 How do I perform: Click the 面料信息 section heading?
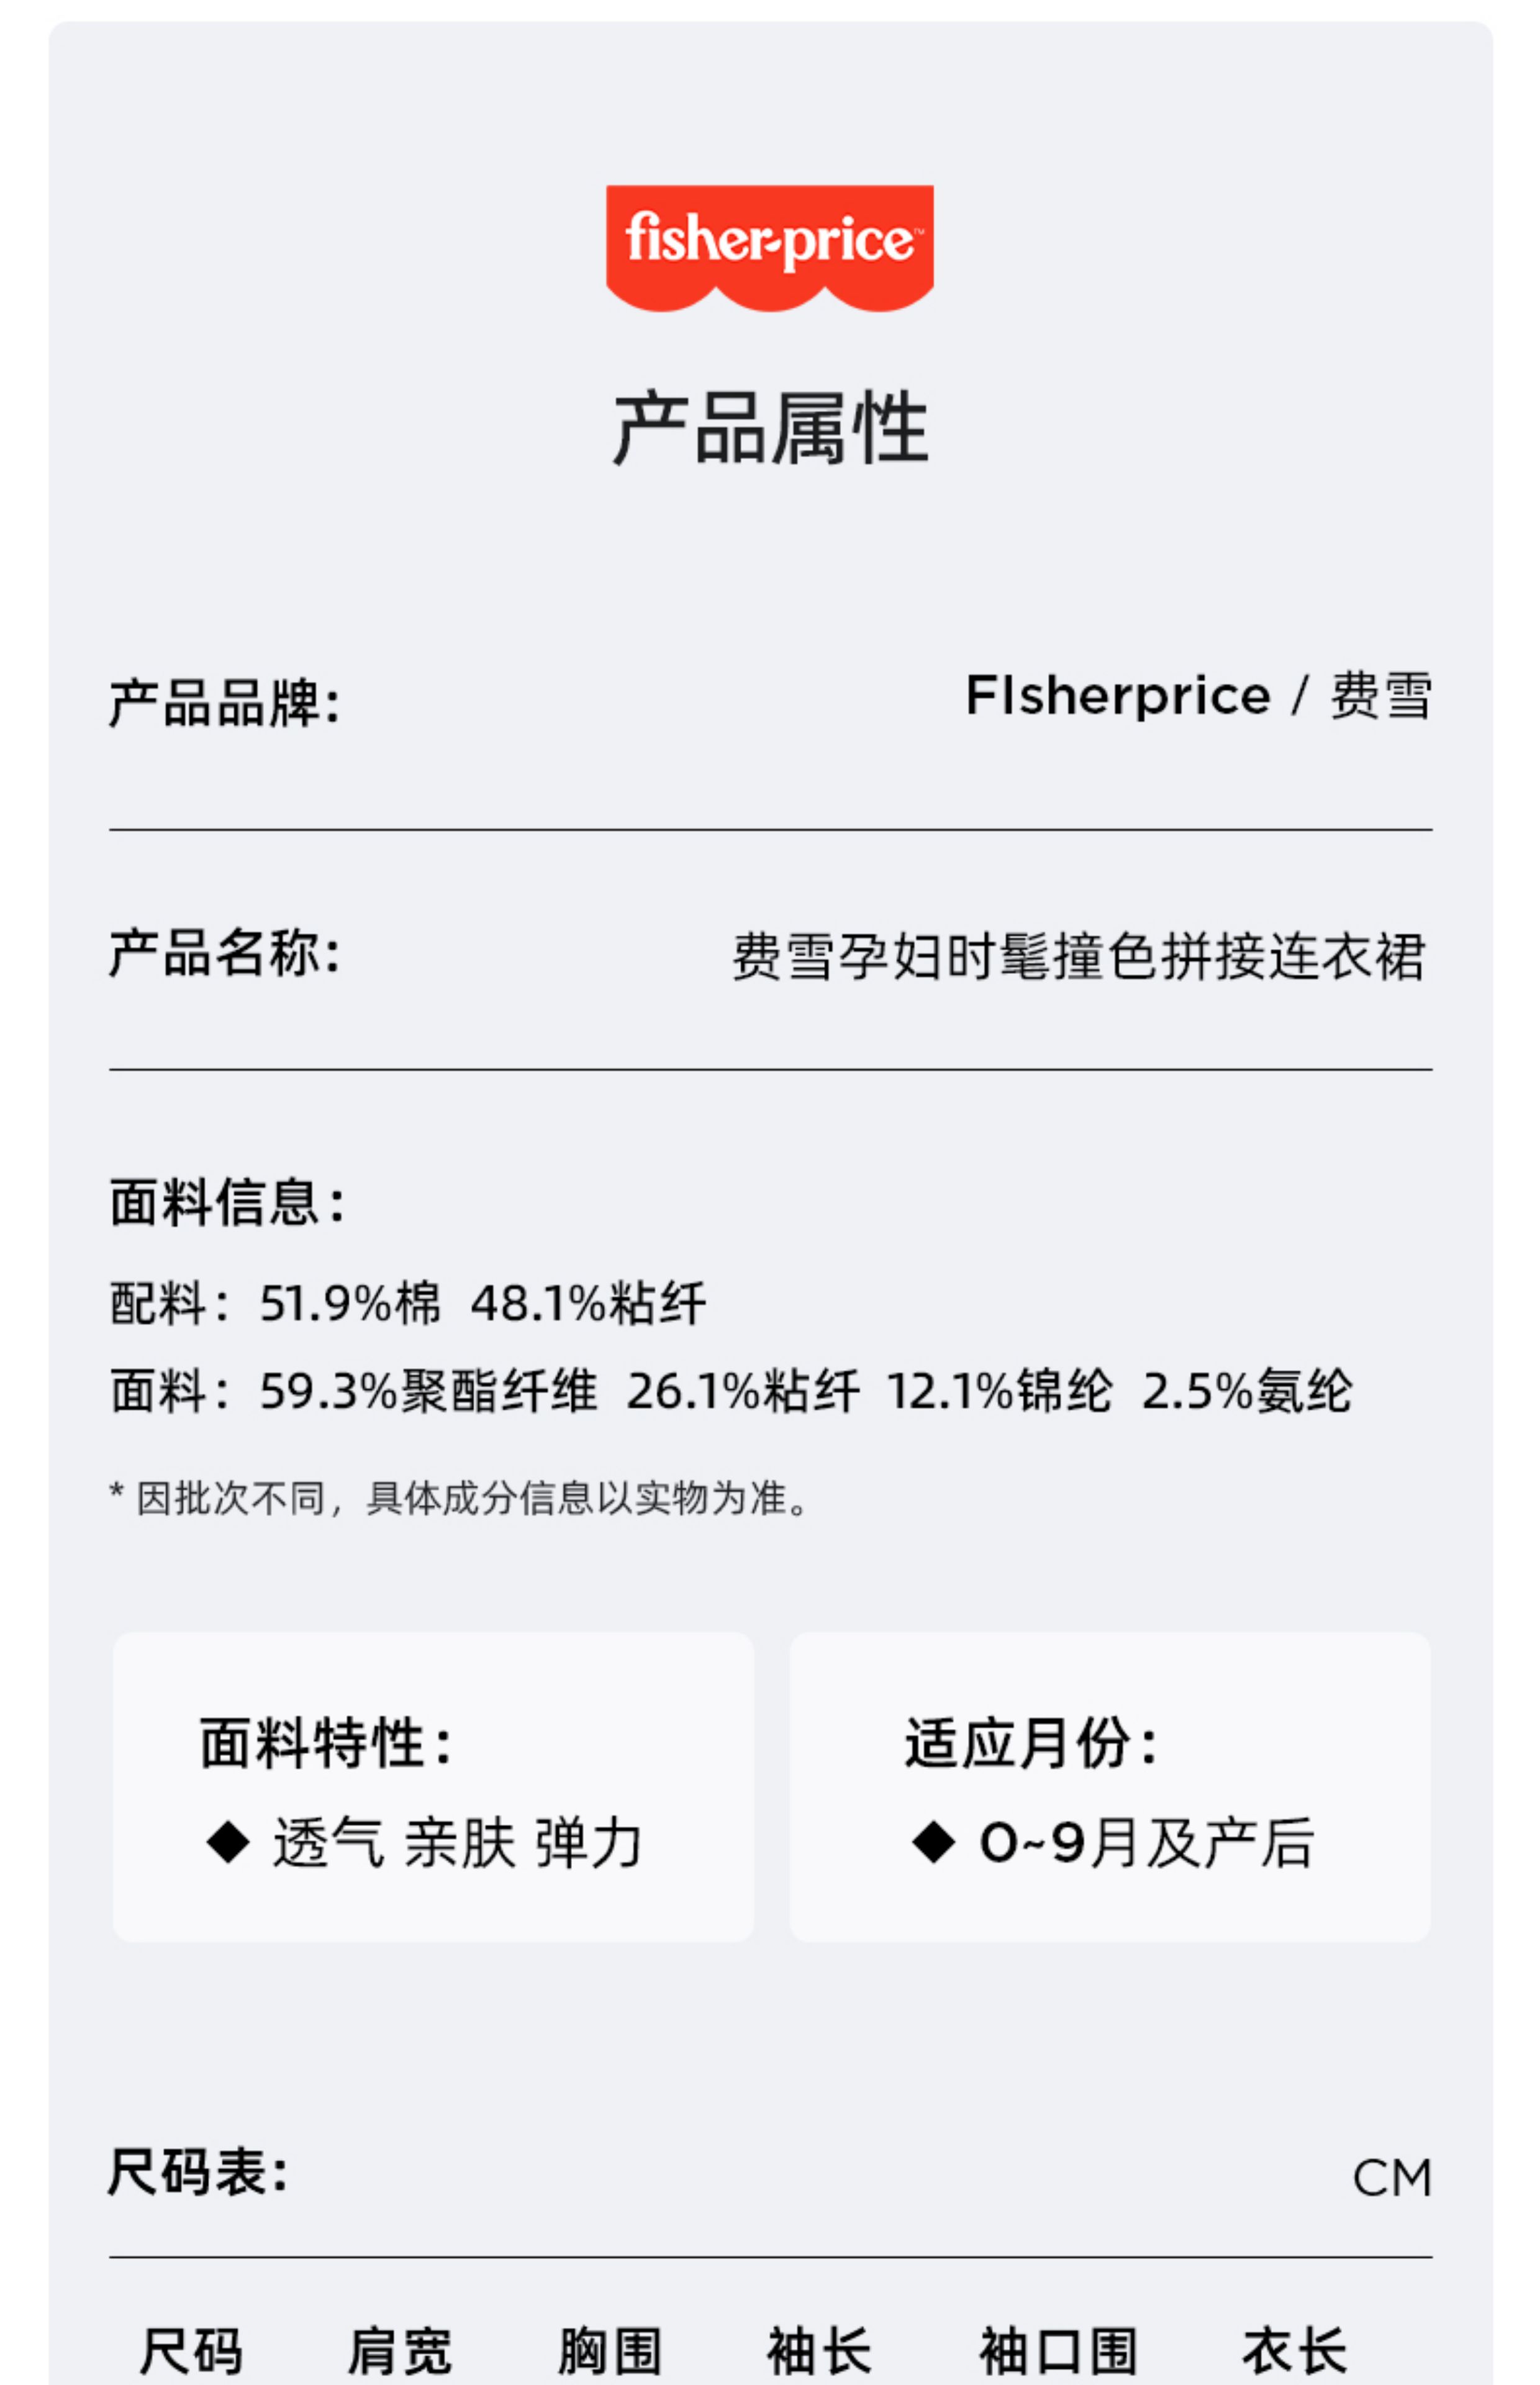pyautogui.click(x=227, y=1202)
